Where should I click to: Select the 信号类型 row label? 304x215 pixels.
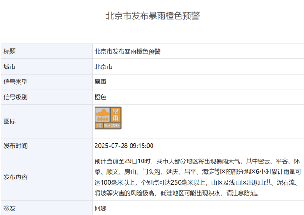coord(16,82)
